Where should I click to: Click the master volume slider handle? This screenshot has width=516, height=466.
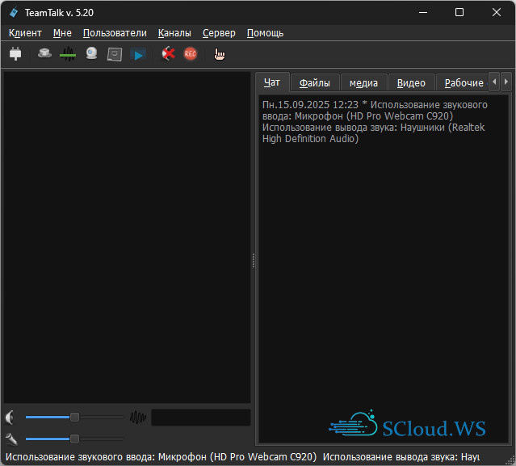pyautogui.click(x=74, y=417)
